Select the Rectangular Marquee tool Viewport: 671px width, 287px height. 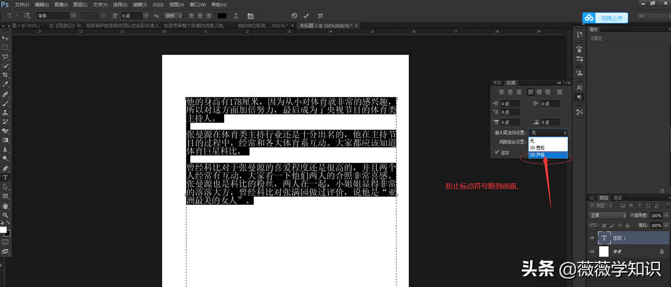(6, 47)
